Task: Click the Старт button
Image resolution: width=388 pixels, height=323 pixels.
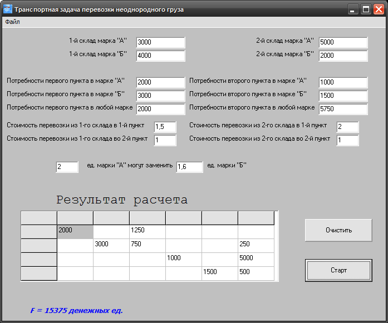Action: coord(338,270)
